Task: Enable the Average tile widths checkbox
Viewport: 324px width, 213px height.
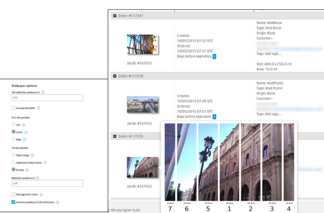Action: point(13,108)
